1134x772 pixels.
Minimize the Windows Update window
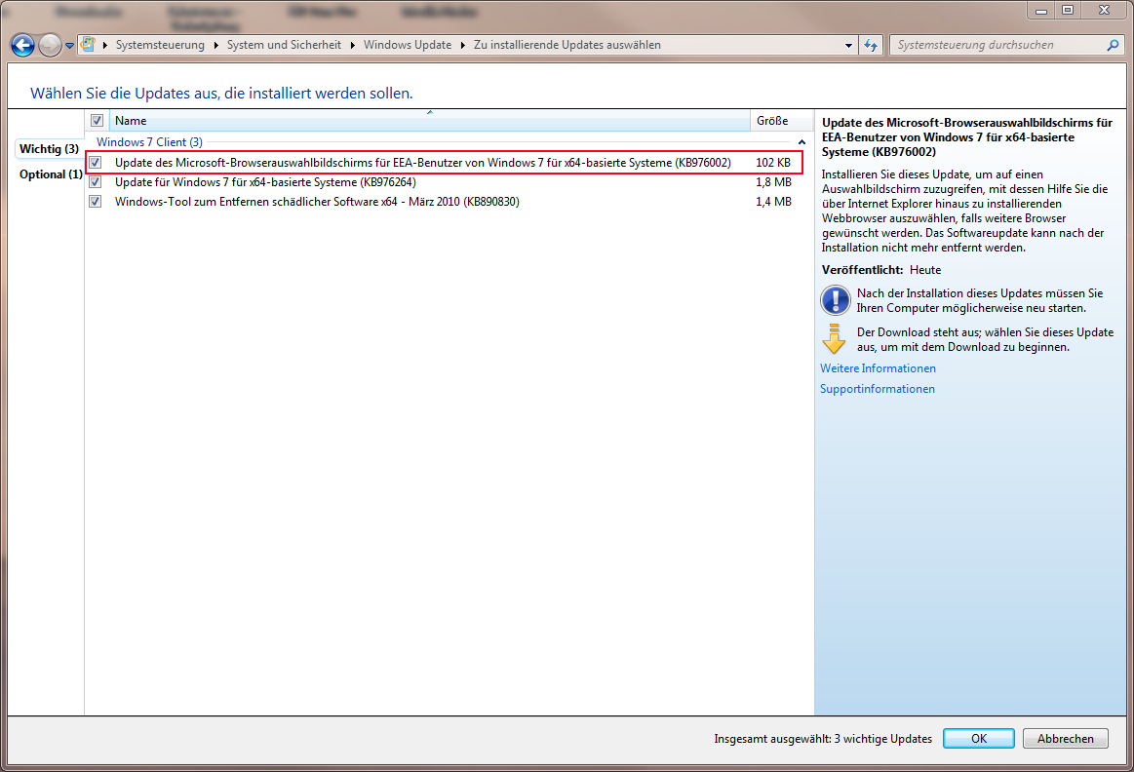tap(1040, 10)
